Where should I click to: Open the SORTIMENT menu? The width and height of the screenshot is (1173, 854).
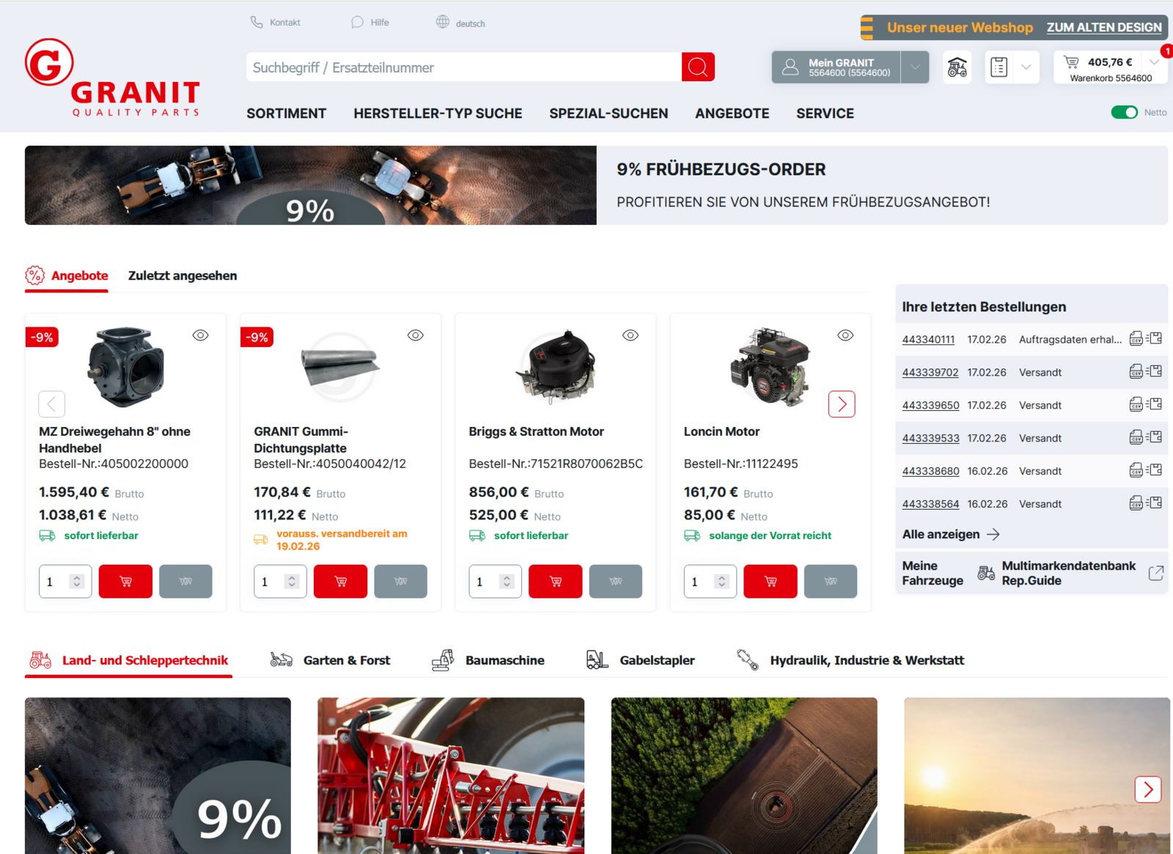pyautogui.click(x=286, y=114)
